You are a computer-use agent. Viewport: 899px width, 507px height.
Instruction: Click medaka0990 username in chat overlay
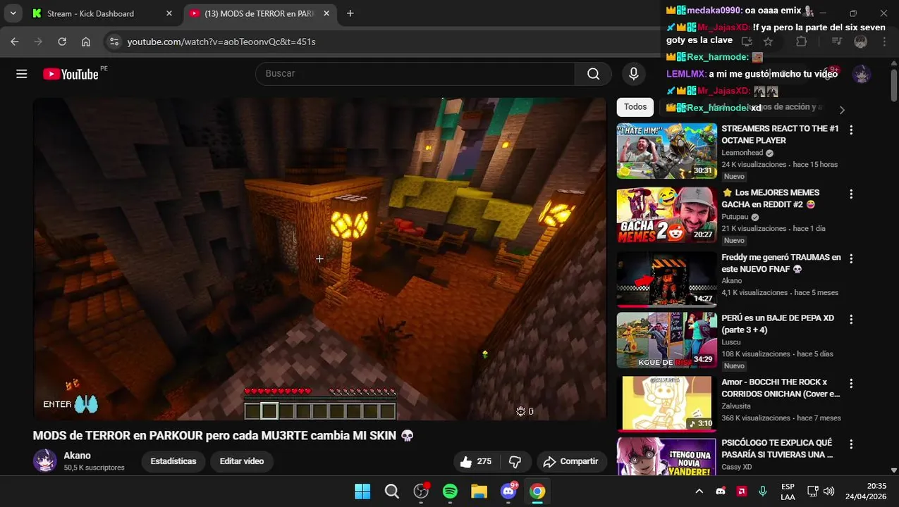[x=714, y=11]
